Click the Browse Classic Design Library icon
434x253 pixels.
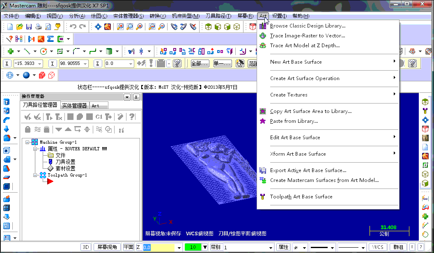click(263, 26)
